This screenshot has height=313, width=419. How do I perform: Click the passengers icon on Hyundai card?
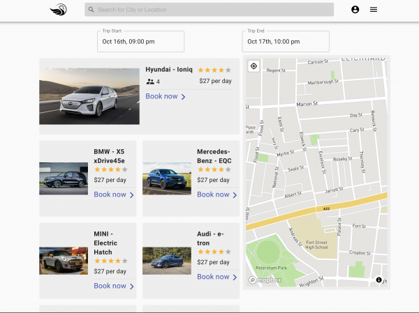click(150, 82)
